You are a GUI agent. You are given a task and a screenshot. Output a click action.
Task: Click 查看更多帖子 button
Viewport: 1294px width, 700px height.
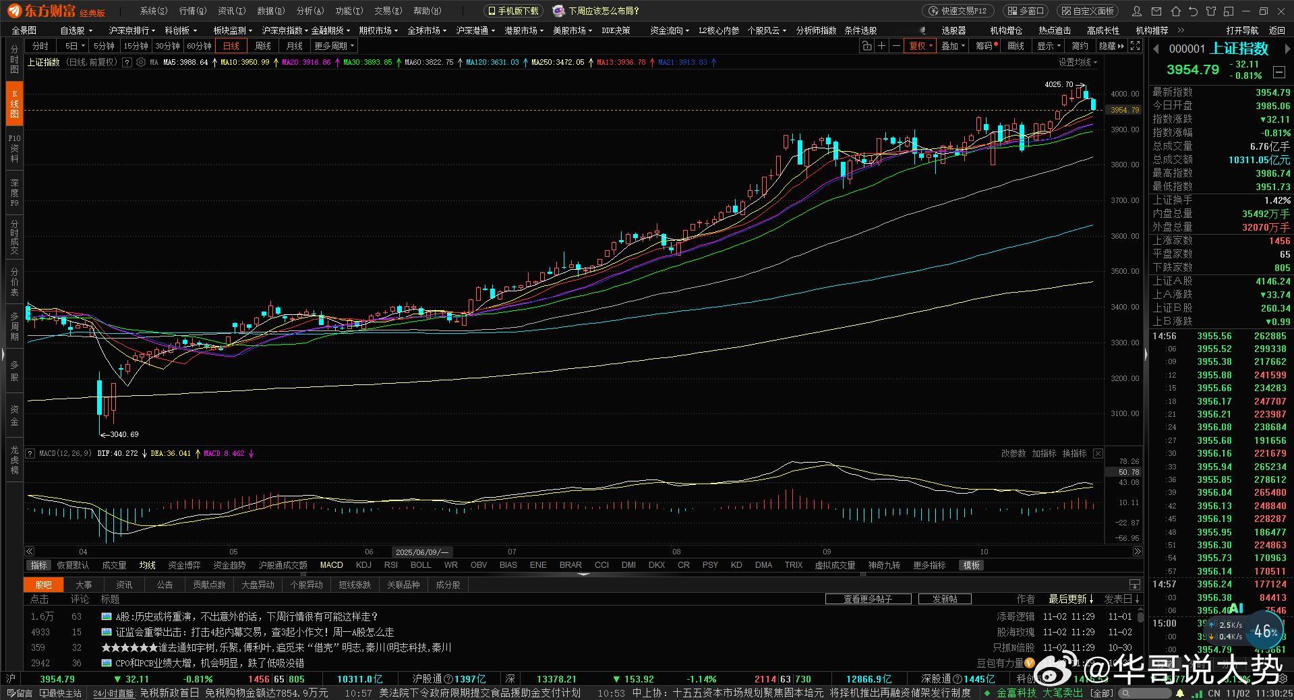868,599
